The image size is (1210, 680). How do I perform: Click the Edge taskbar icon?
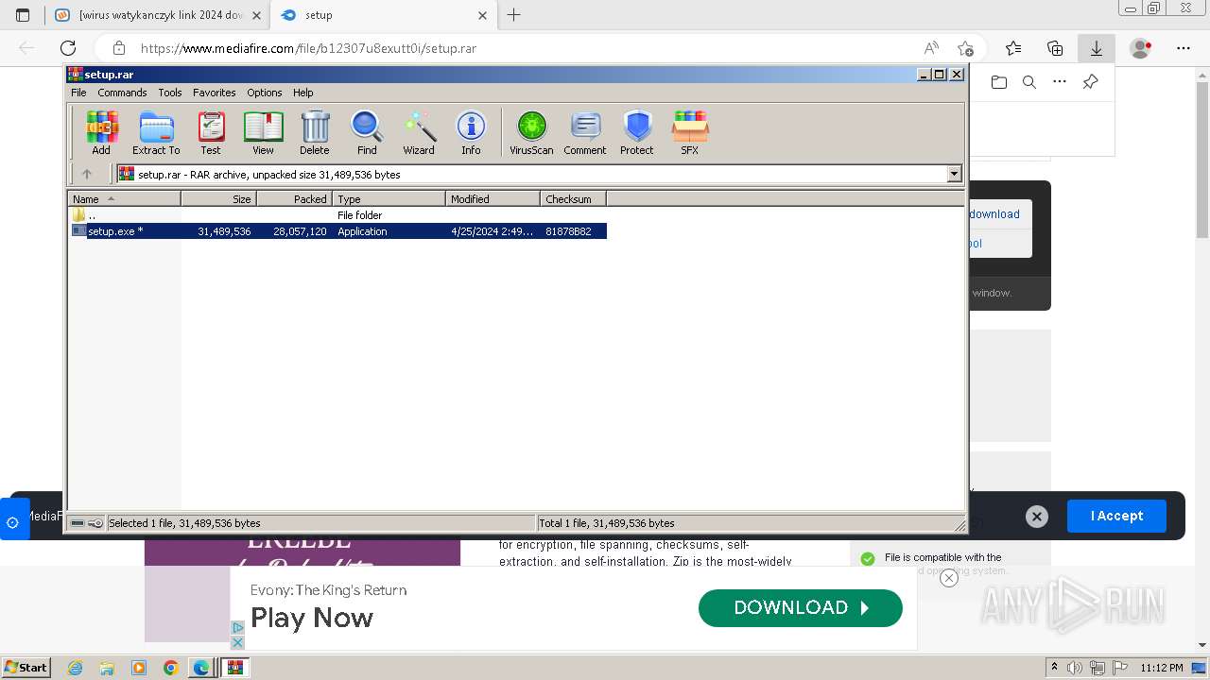[x=201, y=668]
